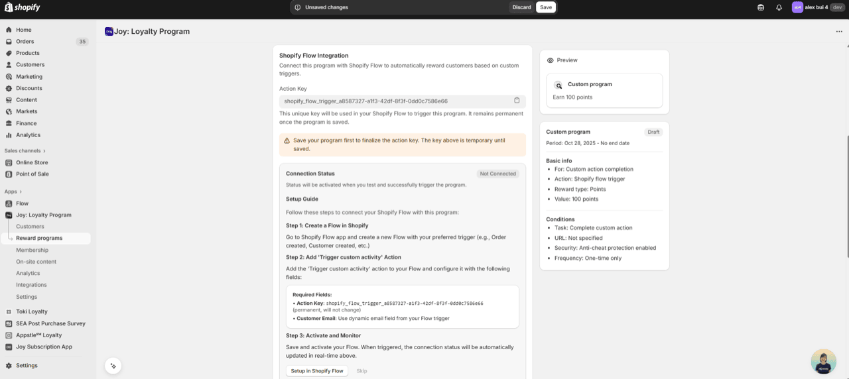Click the Markets globe icon

(x=9, y=111)
